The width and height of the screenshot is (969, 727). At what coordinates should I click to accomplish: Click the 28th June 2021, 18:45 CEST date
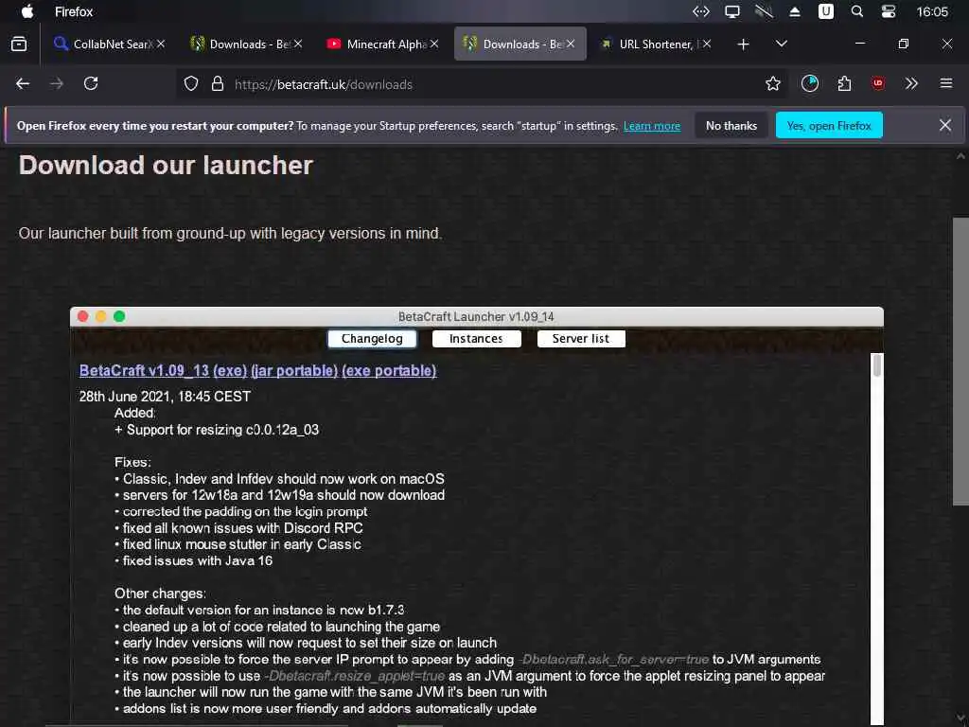[x=165, y=397]
